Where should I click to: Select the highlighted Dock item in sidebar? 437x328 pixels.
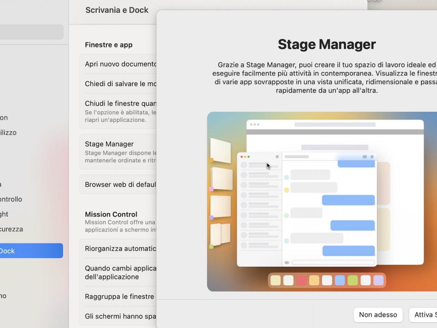click(31, 251)
